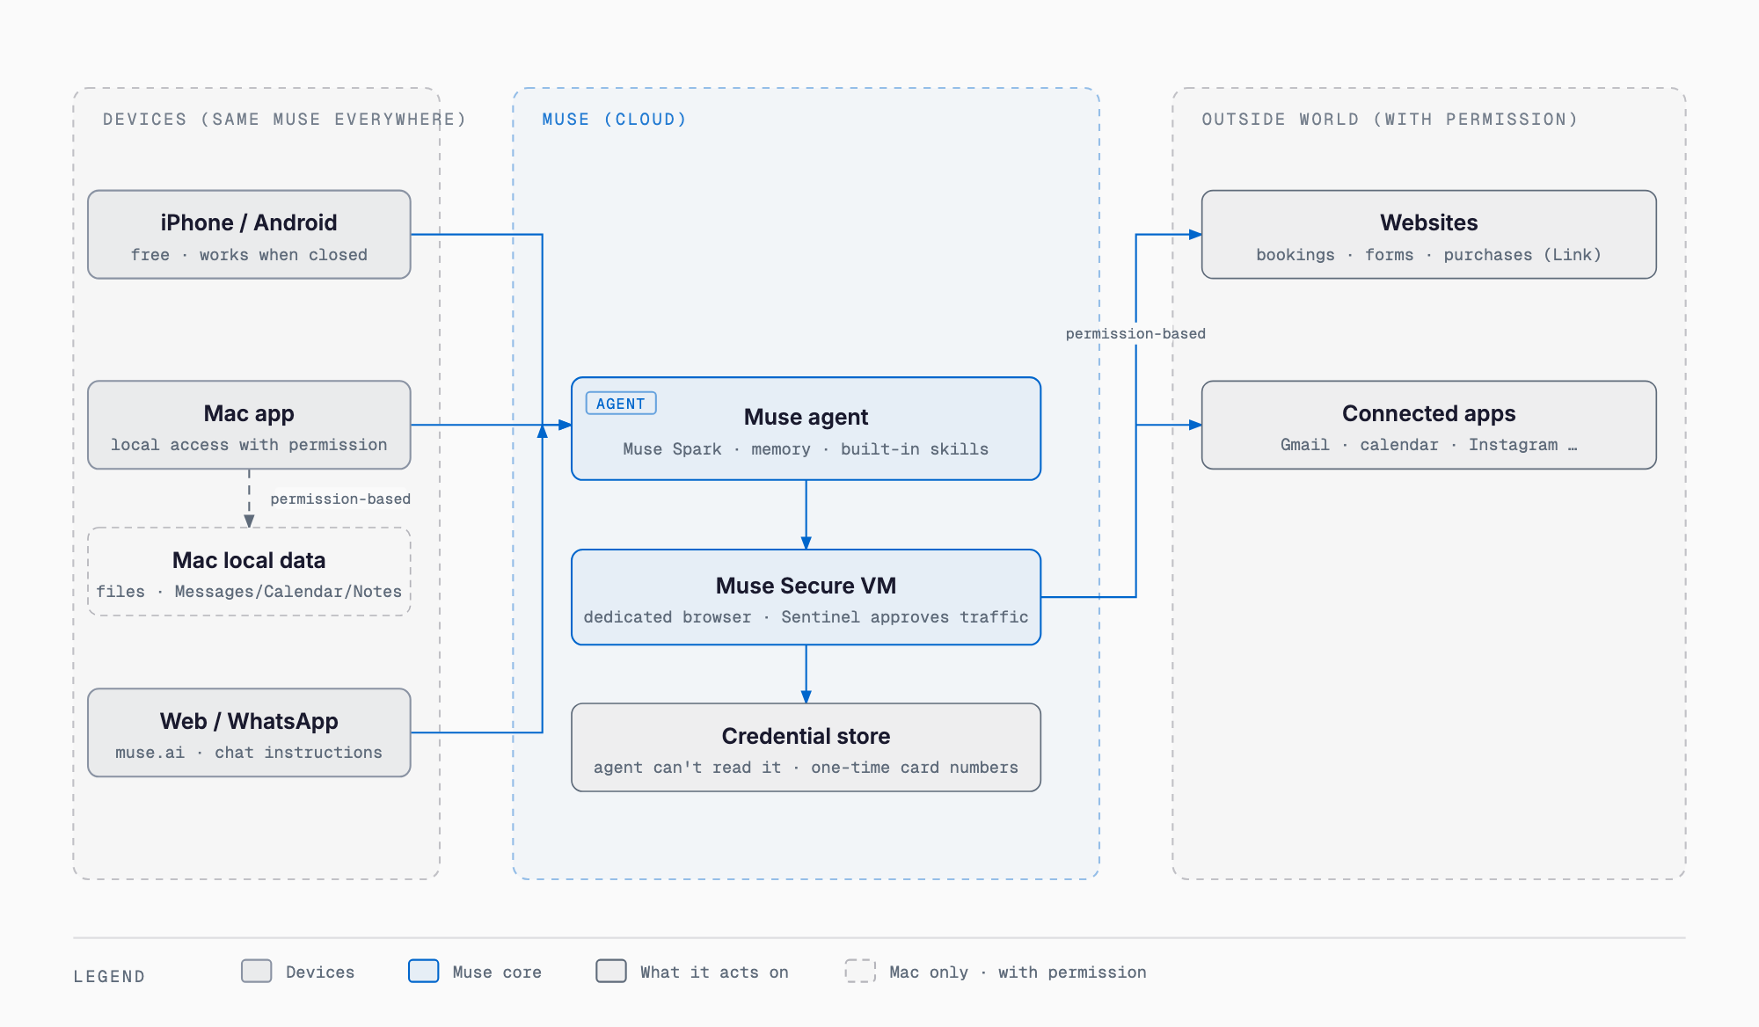Select the Credential store box
Viewport: 1759px width, 1027px height.
[x=806, y=747]
